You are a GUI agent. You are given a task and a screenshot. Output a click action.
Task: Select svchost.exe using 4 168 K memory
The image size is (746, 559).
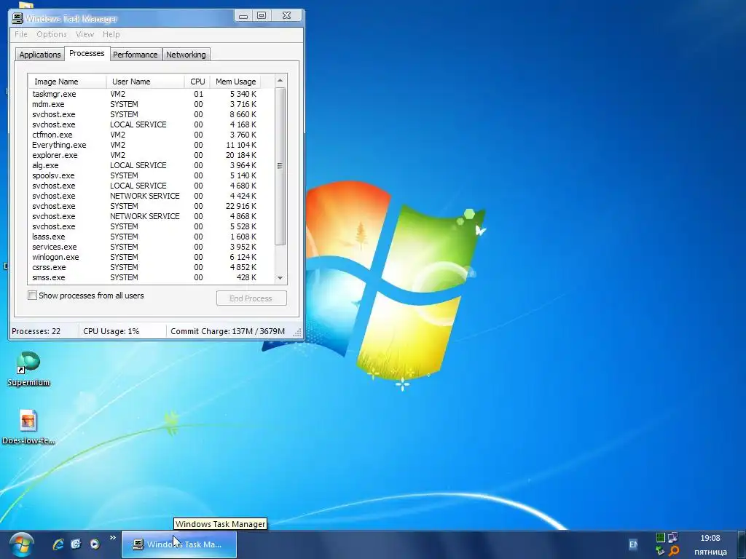point(144,124)
